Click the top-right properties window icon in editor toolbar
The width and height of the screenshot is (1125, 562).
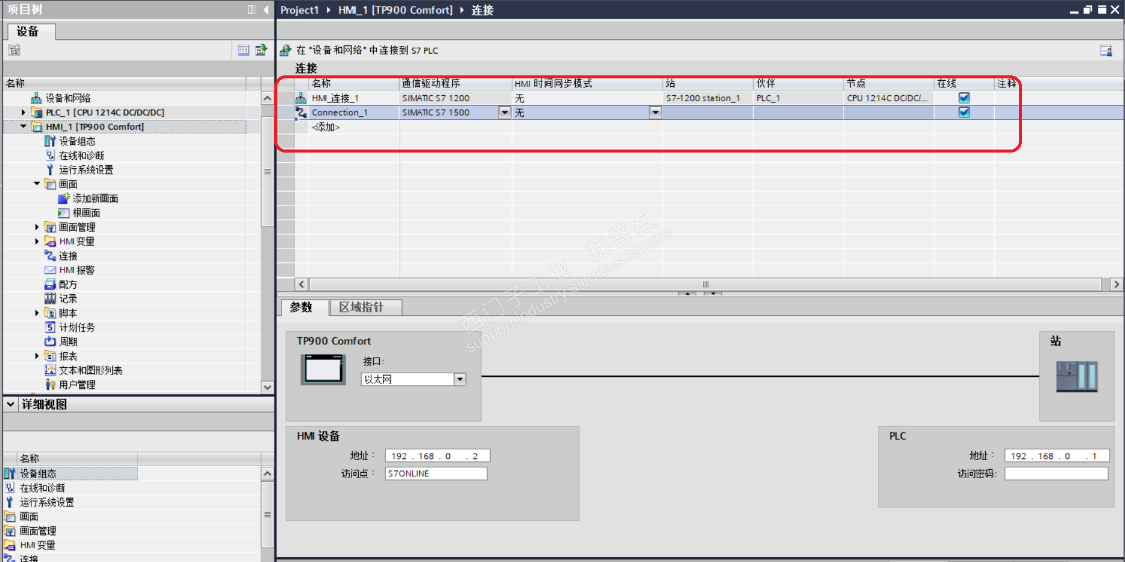[1106, 51]
